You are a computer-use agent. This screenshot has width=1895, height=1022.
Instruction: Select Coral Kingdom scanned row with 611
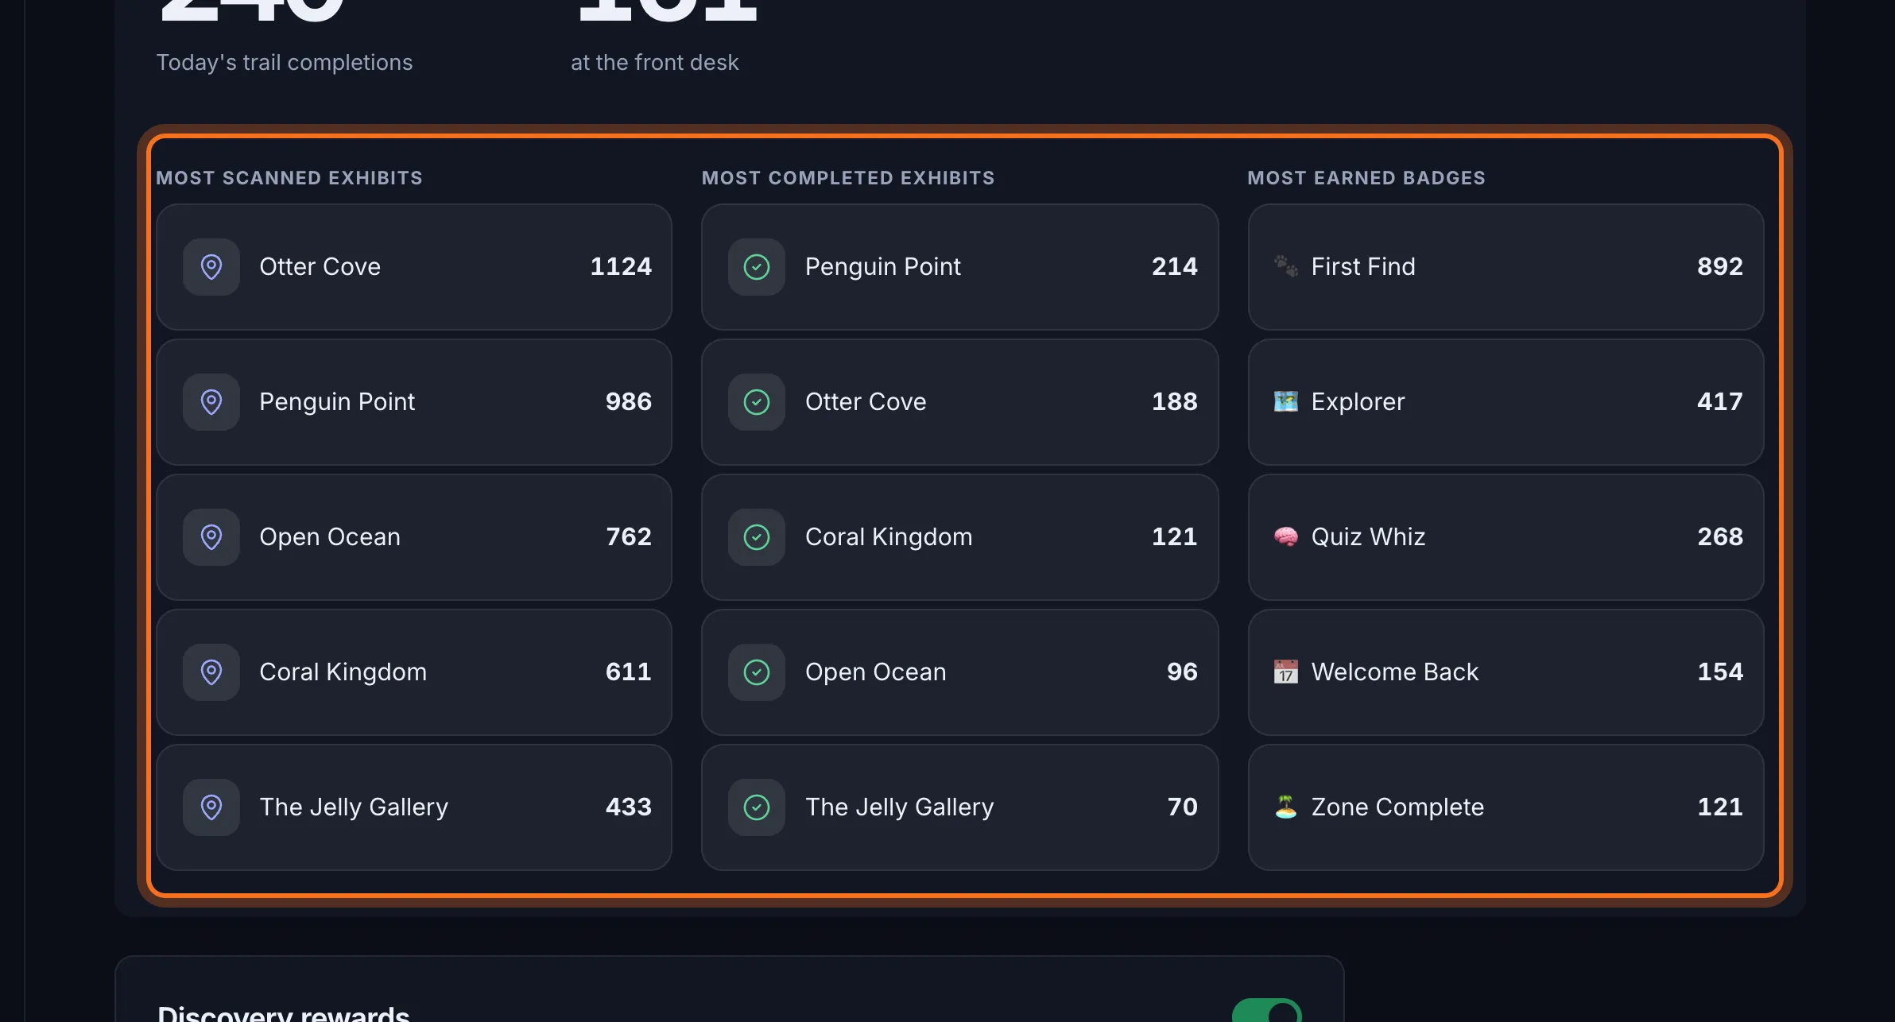414,672
